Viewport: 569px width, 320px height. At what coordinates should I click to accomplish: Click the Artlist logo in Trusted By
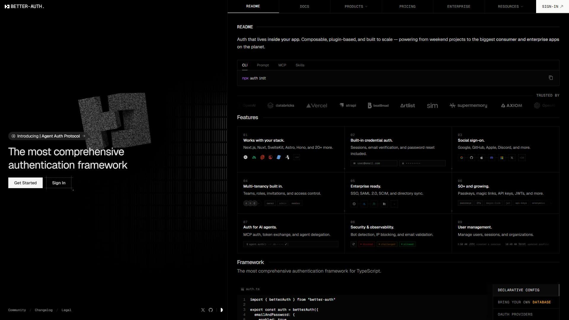(407, 105)
